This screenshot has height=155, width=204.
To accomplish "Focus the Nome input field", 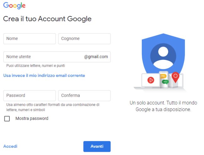I will (x=30, y=39).
